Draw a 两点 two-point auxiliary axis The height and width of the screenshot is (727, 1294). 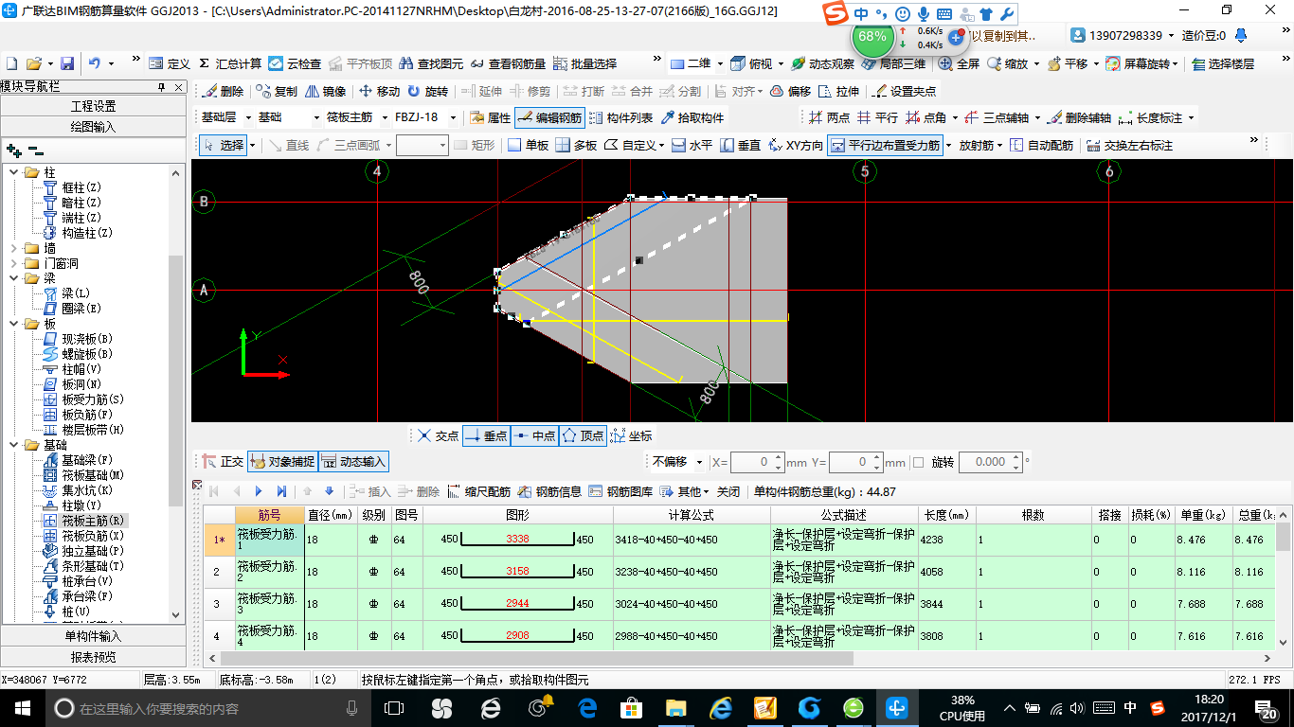click(829, 118)
